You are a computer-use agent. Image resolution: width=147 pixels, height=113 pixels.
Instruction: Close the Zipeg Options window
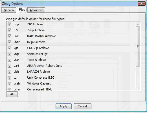click(x=142, y=4)
